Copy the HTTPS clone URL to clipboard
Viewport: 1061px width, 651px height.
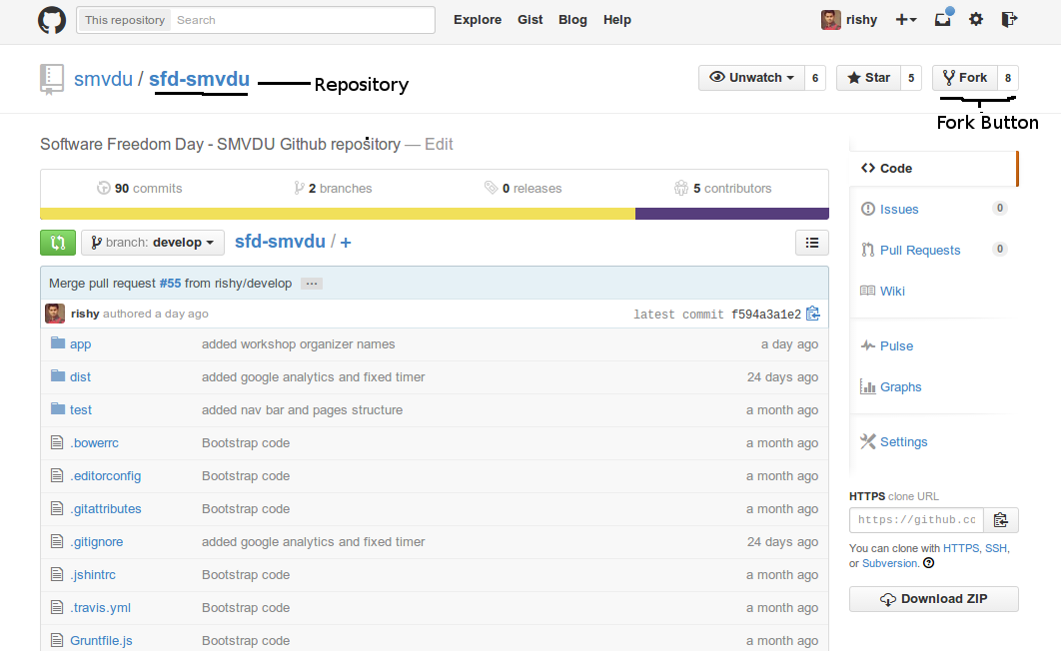[1001, 520]
